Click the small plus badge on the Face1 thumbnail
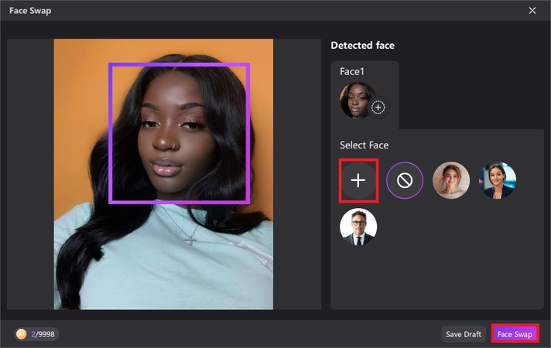 pyautogui.click(x=378, y=107)
